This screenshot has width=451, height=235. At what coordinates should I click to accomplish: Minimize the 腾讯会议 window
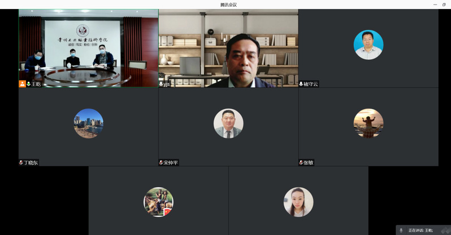(x=434, y=5)
